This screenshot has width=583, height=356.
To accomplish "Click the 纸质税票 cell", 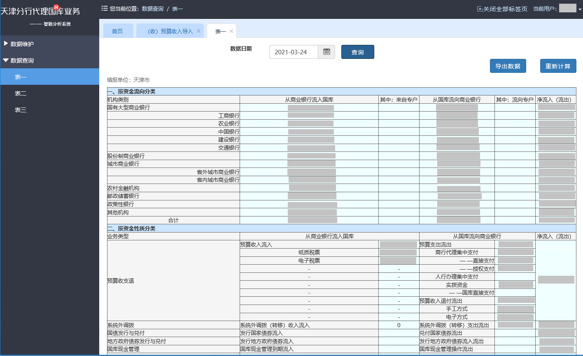I will click(x=309, y=252).
